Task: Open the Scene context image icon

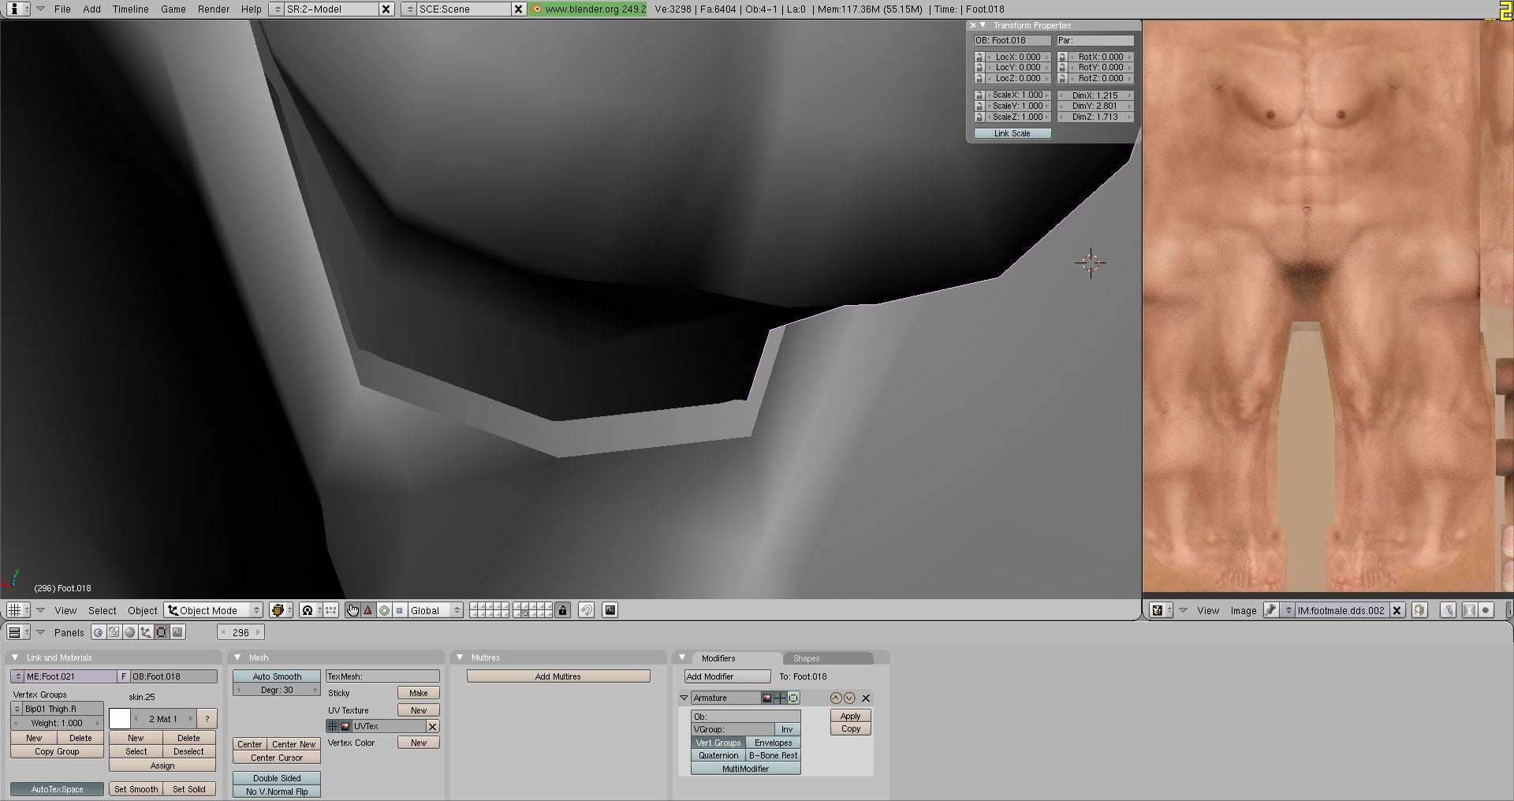Action: coord(177,632)
